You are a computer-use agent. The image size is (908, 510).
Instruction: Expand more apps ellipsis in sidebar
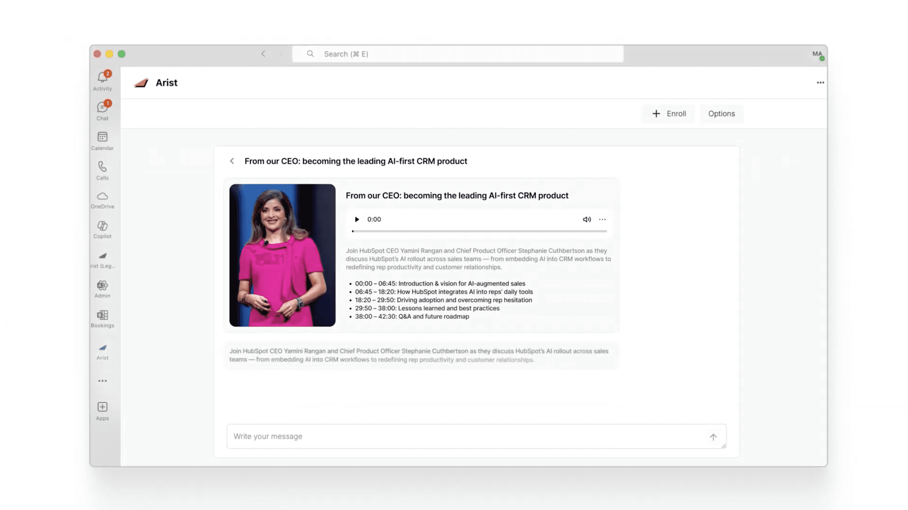tap(102, 381)
